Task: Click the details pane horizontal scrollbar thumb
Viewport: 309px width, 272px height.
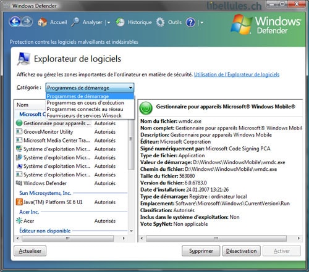Action: (x=216, y=238)
